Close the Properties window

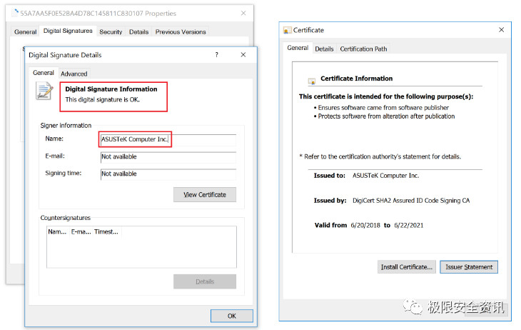243,13
